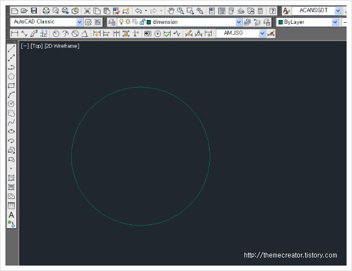Select the Spline draw tool

pos(11,122)
